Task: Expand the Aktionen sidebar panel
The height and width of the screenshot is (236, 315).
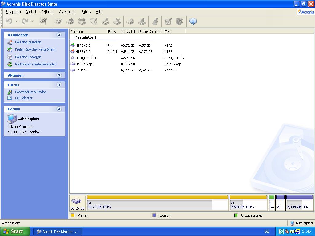Action: click(59, 75)
